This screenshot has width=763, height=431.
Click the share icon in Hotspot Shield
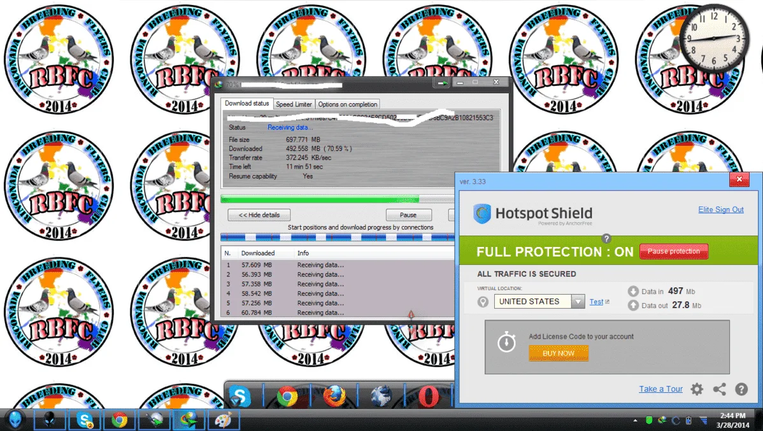719,389
